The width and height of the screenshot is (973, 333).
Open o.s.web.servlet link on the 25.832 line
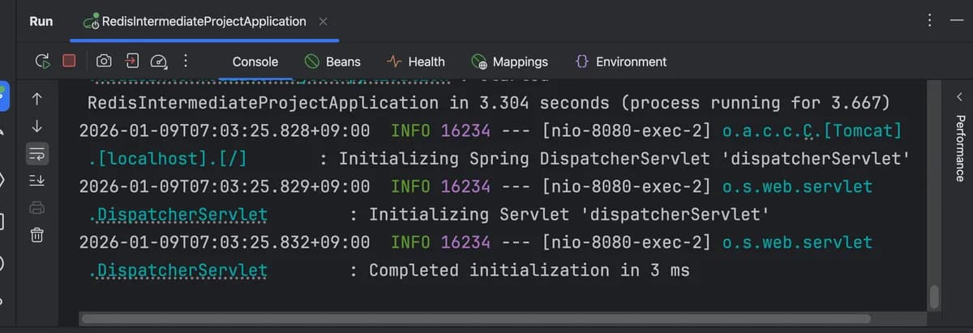[797, 242]
